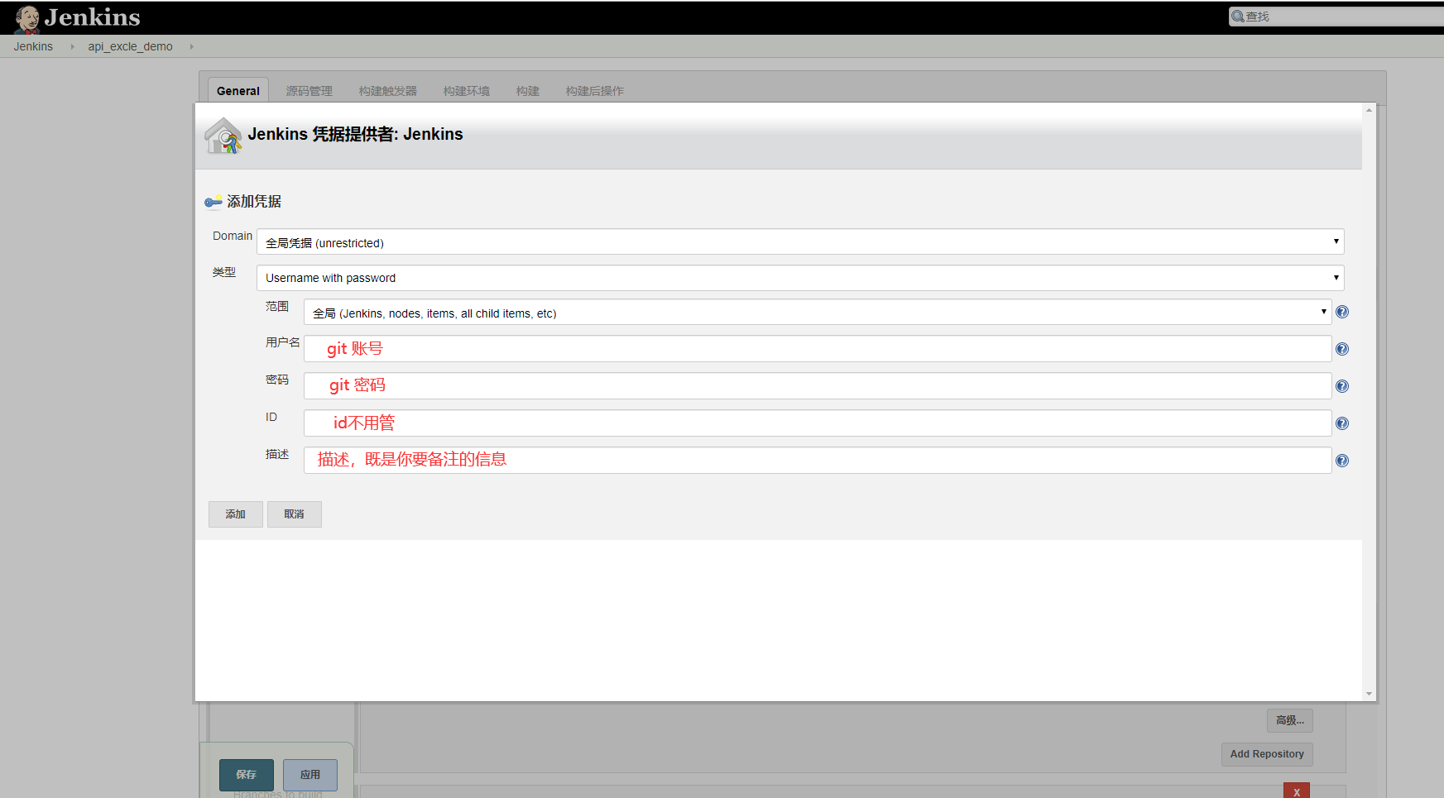Focus the 用户名 input field
This screenshot has height=798, width=1444.
(x=818, y=349)
